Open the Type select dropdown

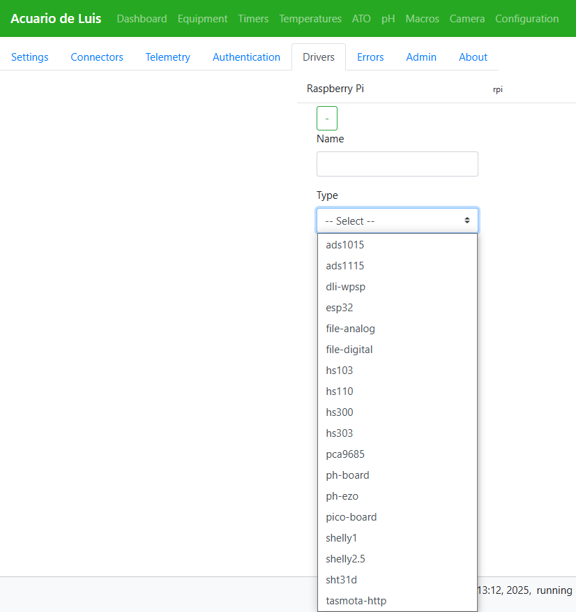point(397,221)
